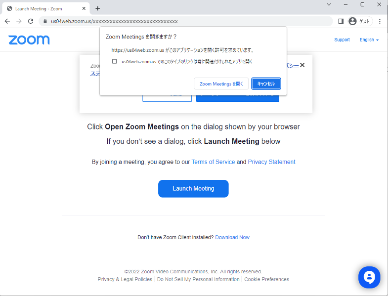Click Zoom Meetings を開く button
Screen dimensions: 388x296
pyautogui.click(x=221, y=84)
